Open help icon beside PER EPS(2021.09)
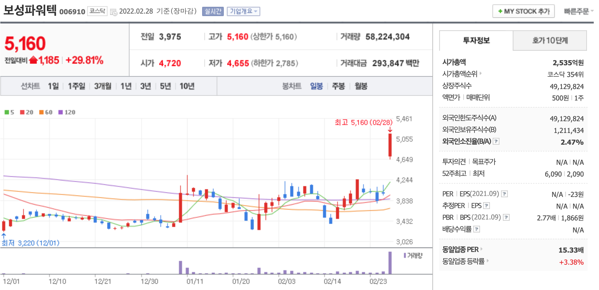 click(x=504, y=194)
